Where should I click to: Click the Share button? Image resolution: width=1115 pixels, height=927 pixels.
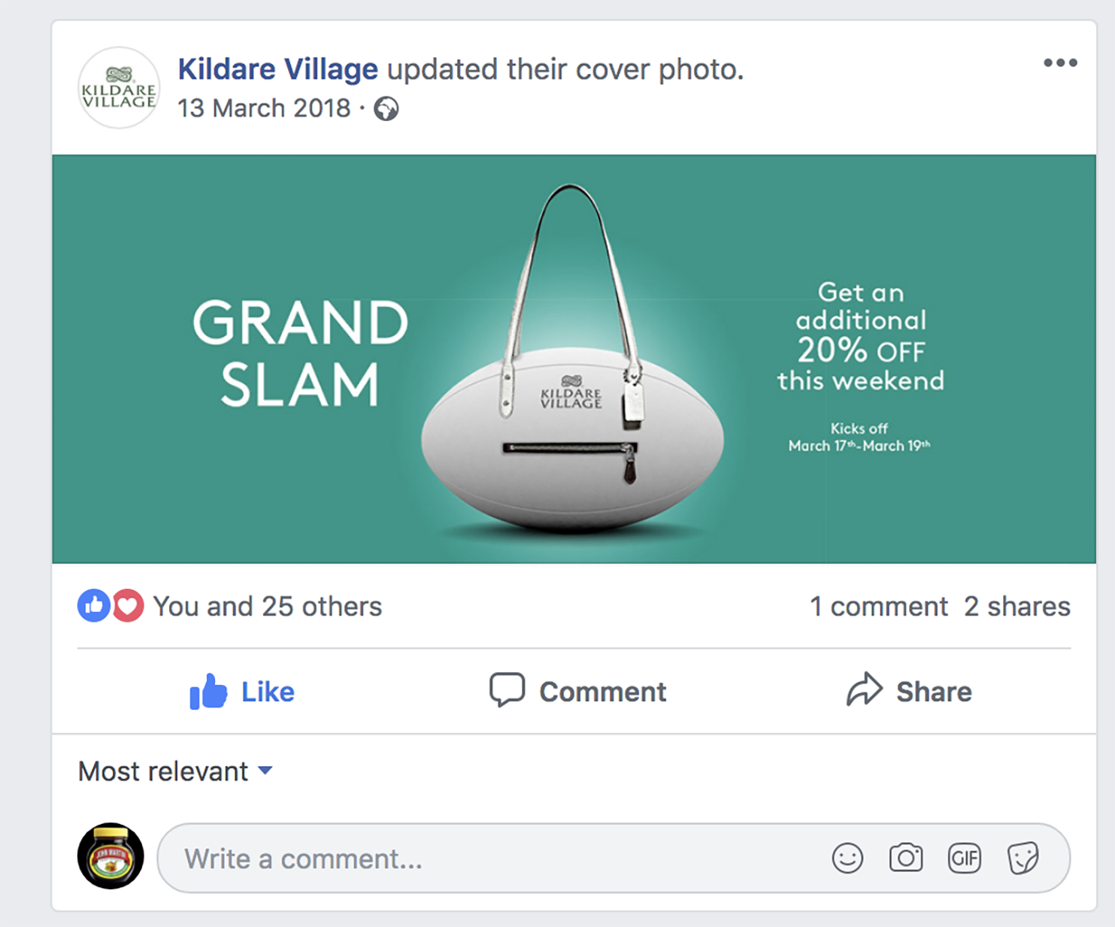(x=909, y=692)
